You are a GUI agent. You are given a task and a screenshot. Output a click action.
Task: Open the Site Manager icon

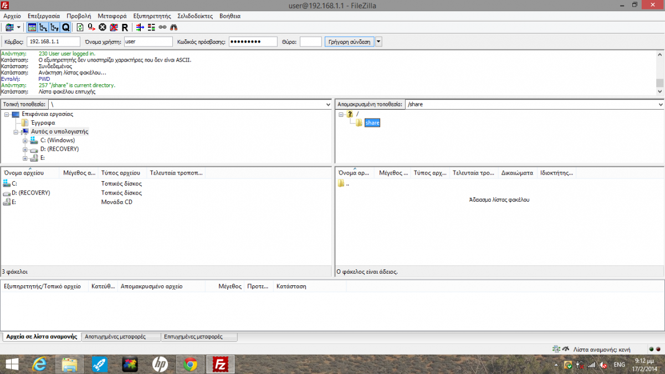[x=10, y=27]
